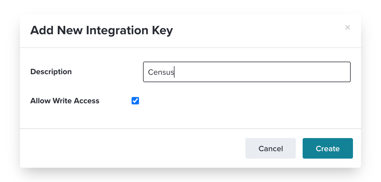Close the Add New Integration Key dialog
The image size is (381, 182).
click(x=348, y=27)
